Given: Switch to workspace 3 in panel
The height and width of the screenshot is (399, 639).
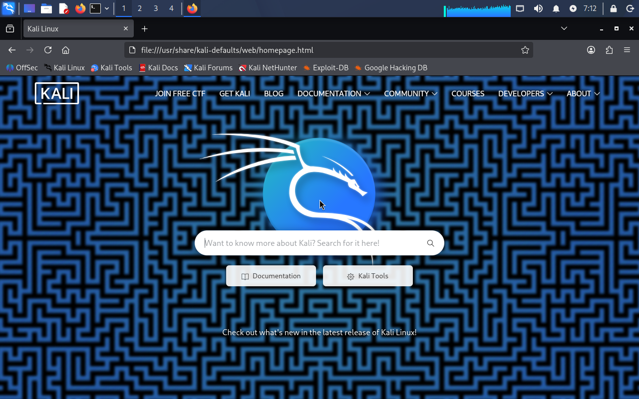Looking at the screenshot, I should point(156,8).
